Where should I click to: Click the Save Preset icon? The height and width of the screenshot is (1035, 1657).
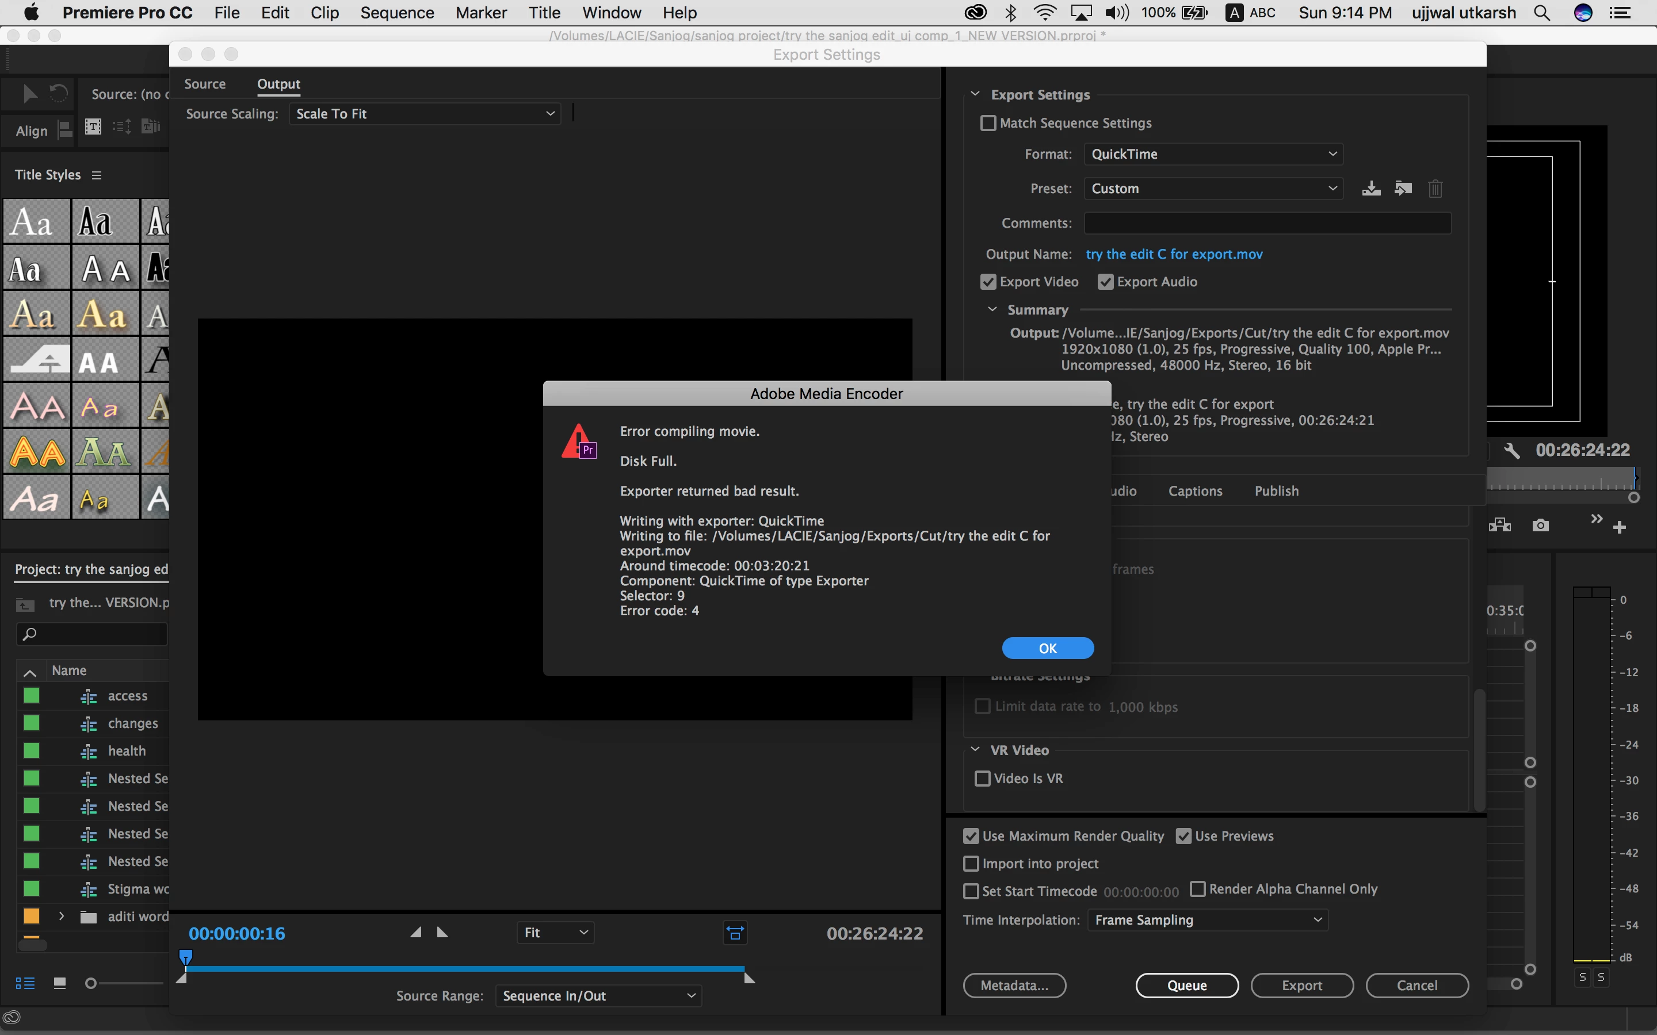click(x=1371, y=188)
